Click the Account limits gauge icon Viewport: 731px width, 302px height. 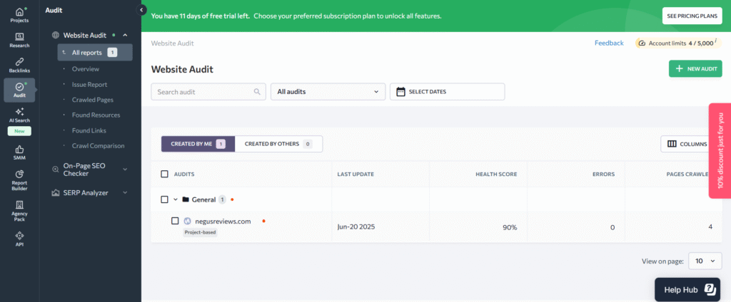642,43
